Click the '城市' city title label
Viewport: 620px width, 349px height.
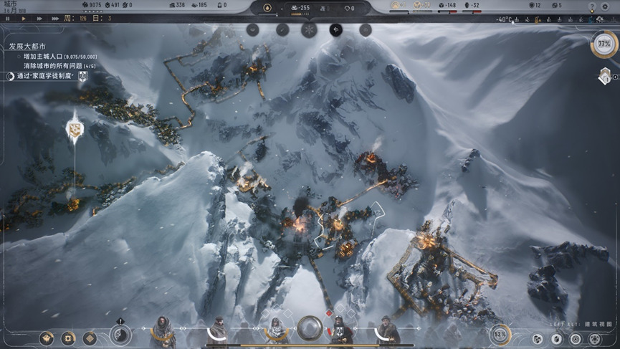point(10,4)
